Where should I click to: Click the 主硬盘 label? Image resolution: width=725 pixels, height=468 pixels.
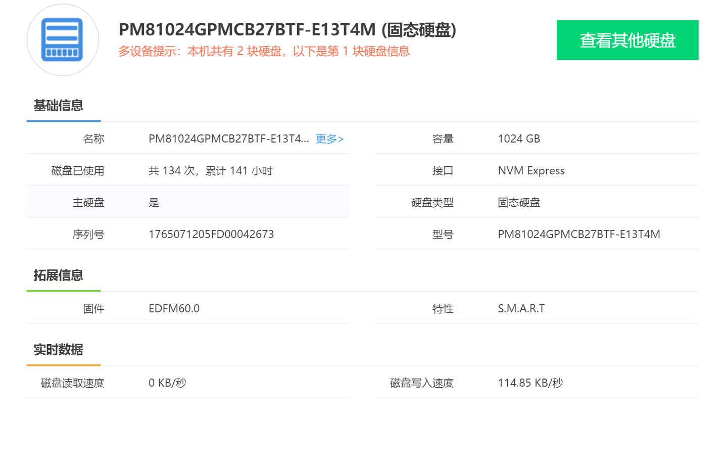(88, 203)
